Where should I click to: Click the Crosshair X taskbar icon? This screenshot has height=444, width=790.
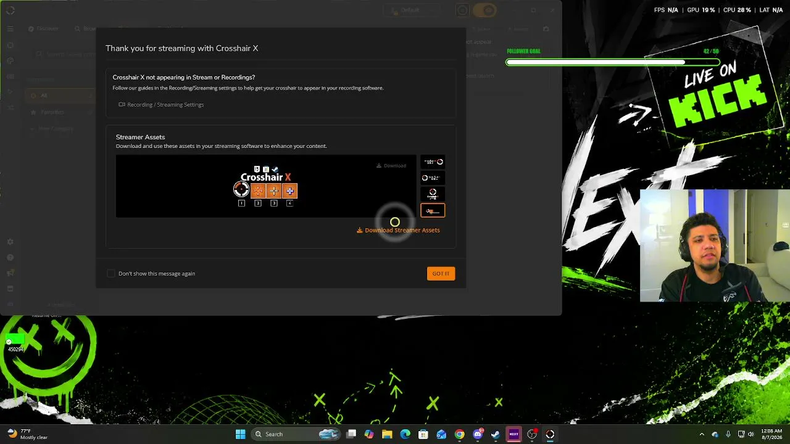pyautogui.click(x=550, y=434)
